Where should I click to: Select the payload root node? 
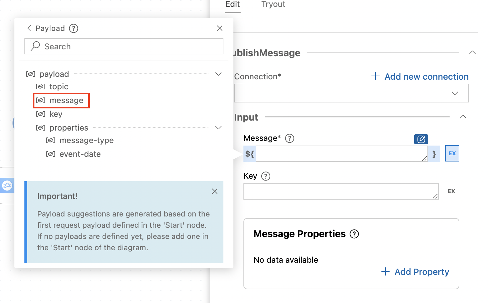pos(54,74)
